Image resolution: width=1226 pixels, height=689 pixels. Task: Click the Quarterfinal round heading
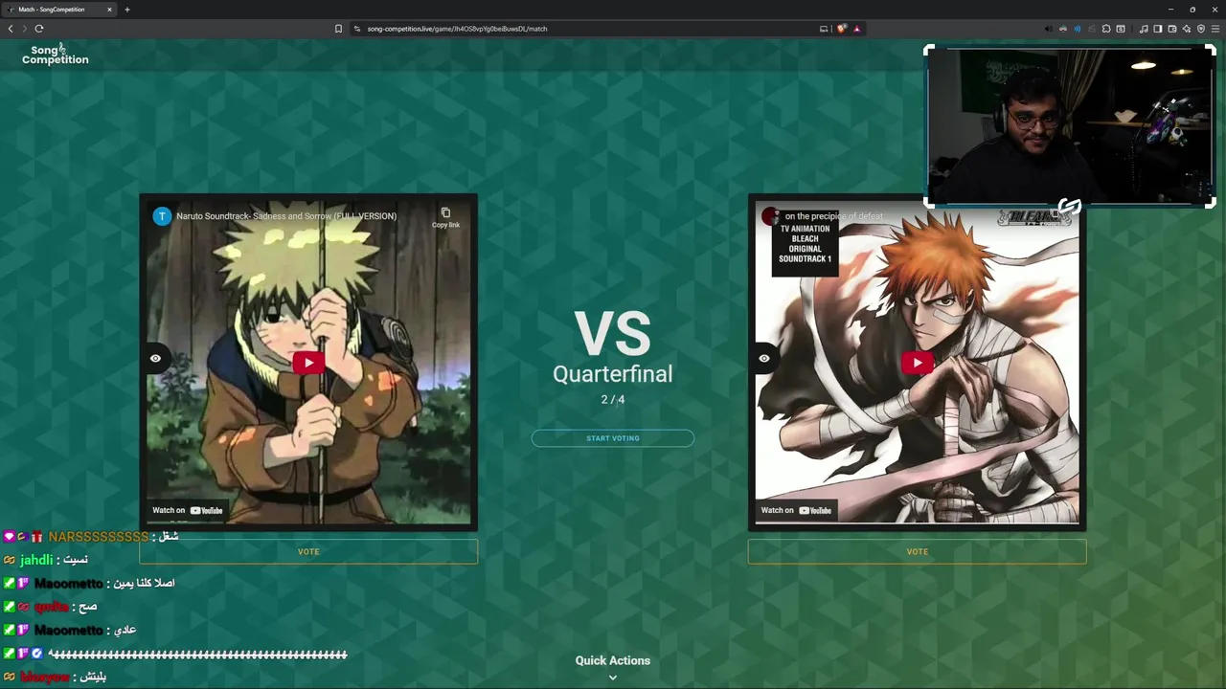[613, 374]
